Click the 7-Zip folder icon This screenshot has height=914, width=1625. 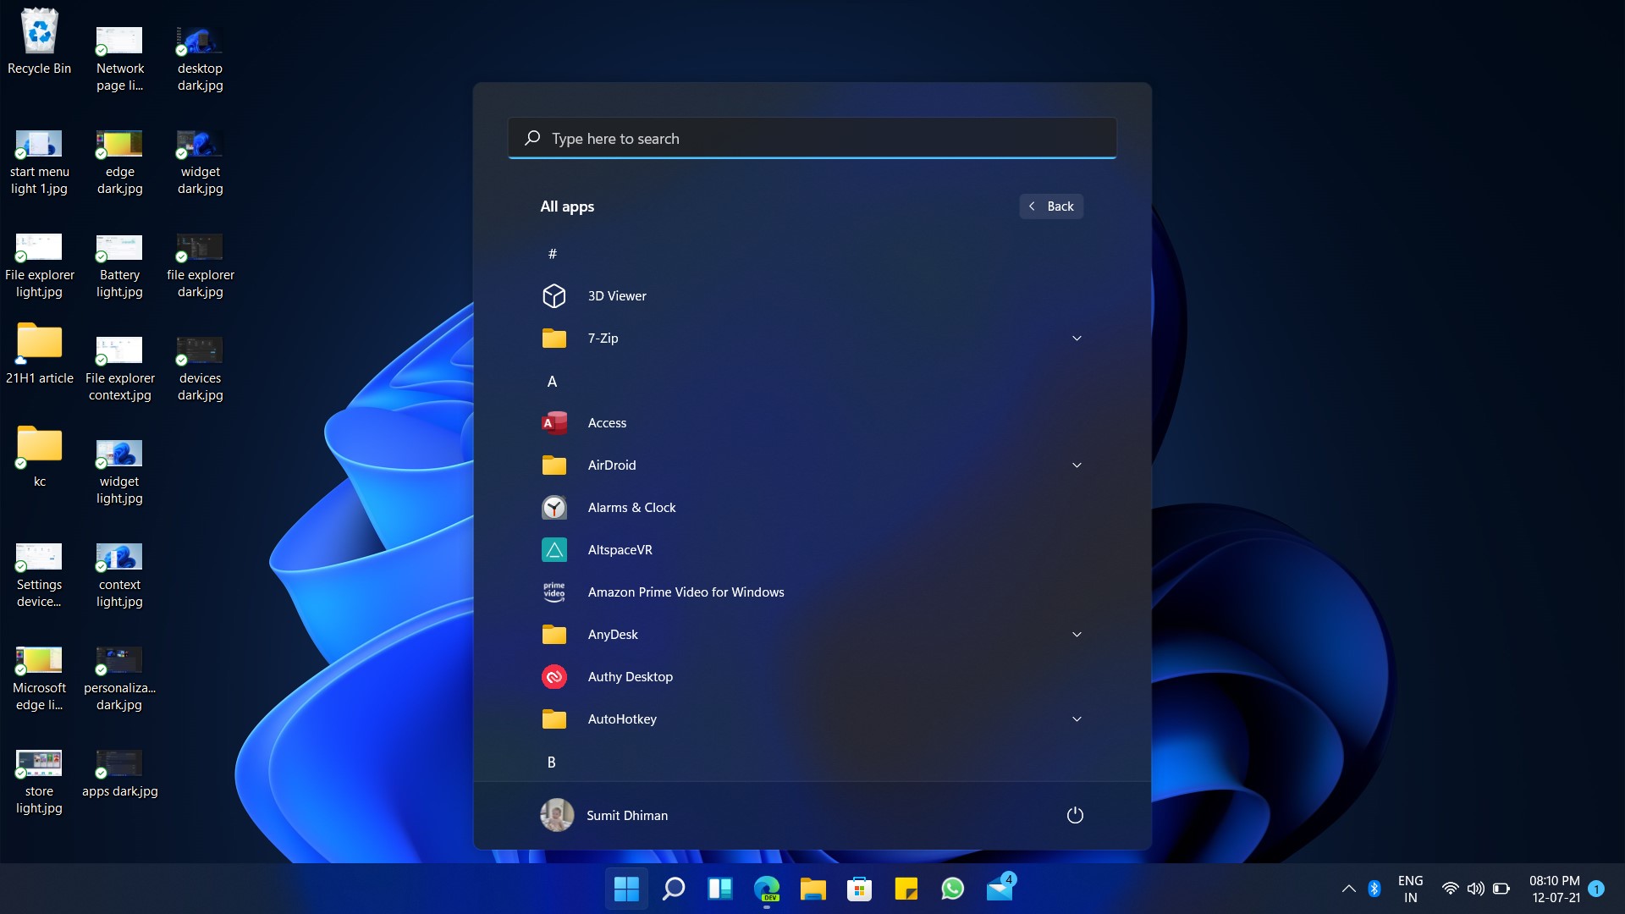click(x=554, y=339)
